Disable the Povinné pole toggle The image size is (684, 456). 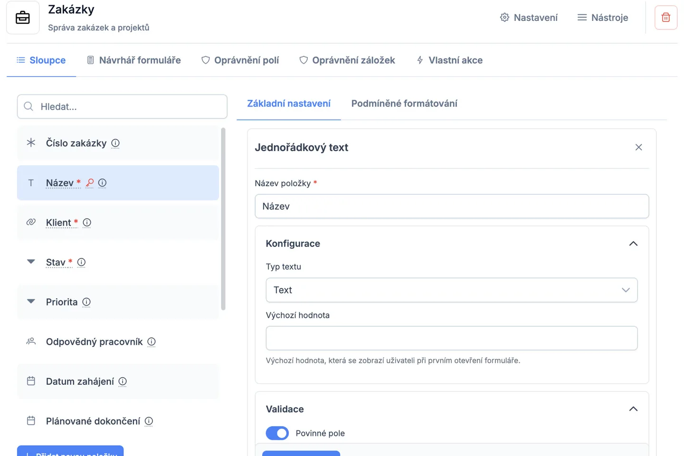click(x=277, y=433)
